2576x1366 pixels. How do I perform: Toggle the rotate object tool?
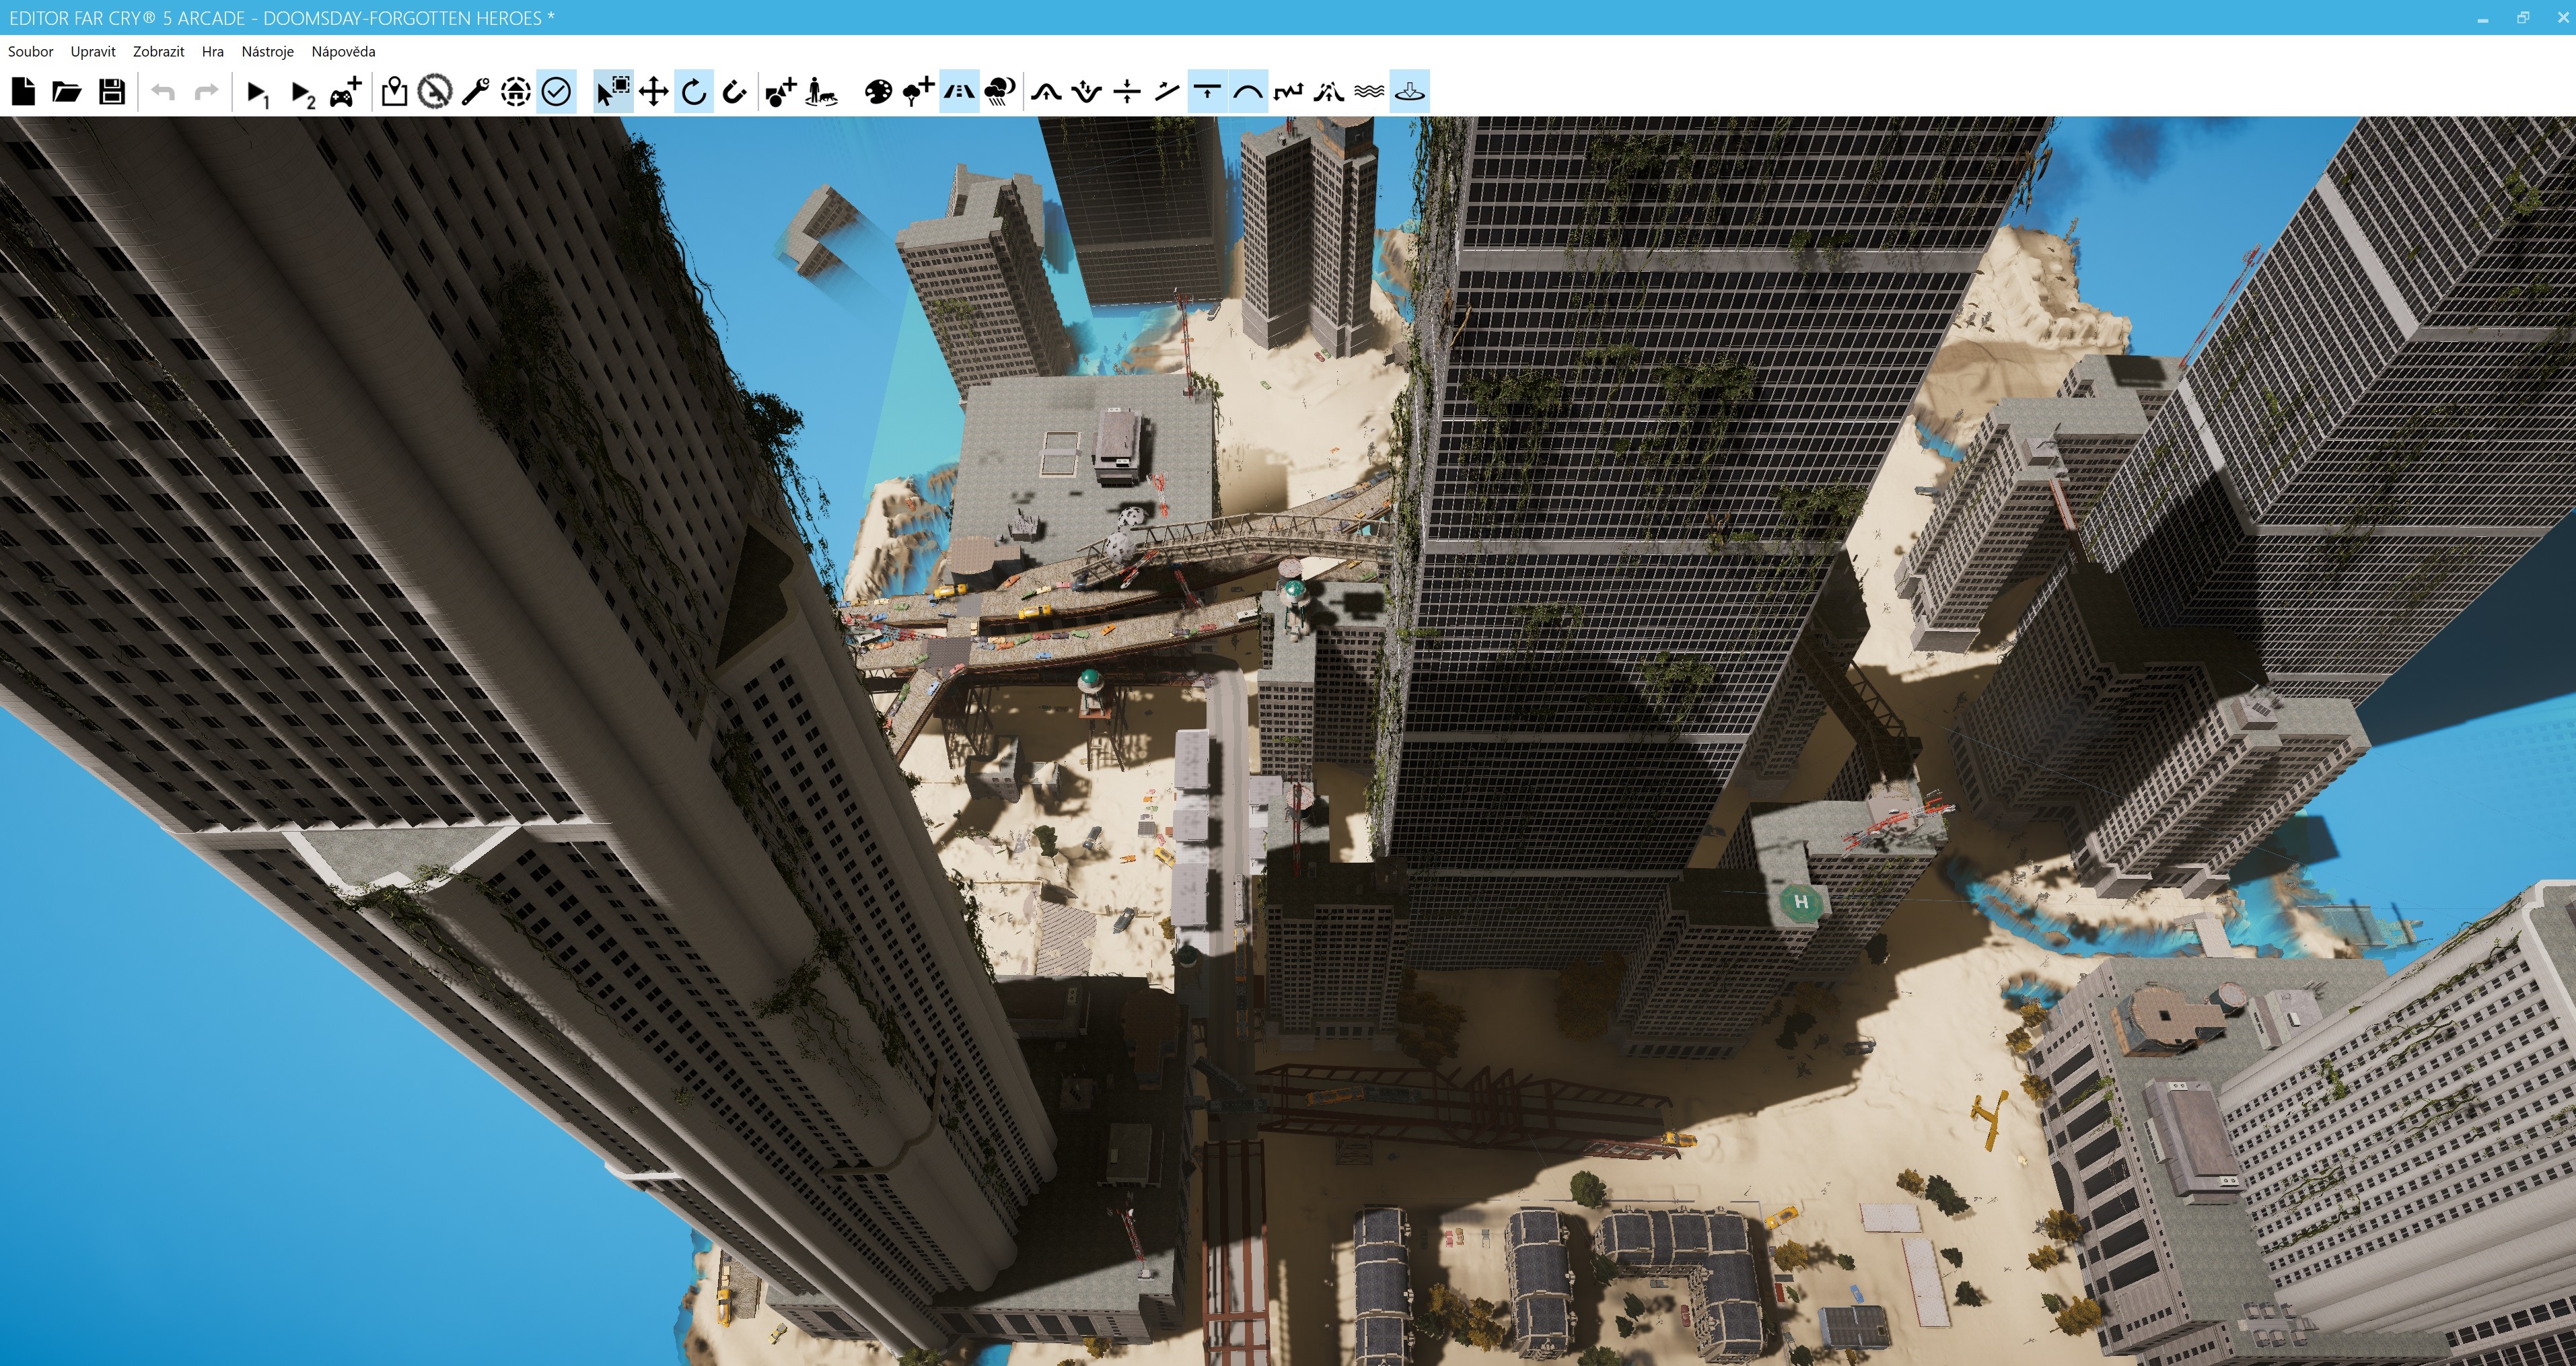coord(693,92)
